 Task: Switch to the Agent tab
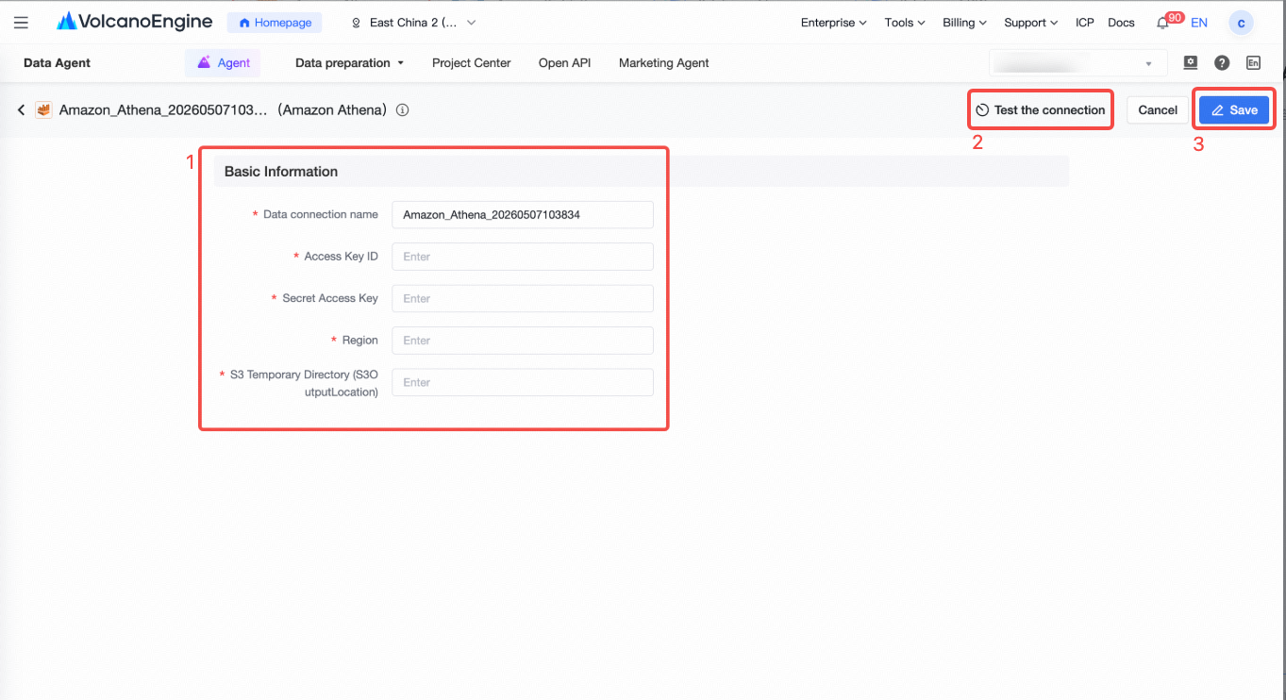click(x=223, y=63)
